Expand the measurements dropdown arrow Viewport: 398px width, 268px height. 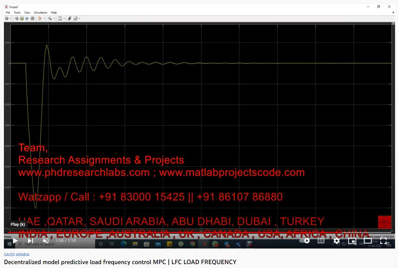pyautogui.click(x=79, y=18)
